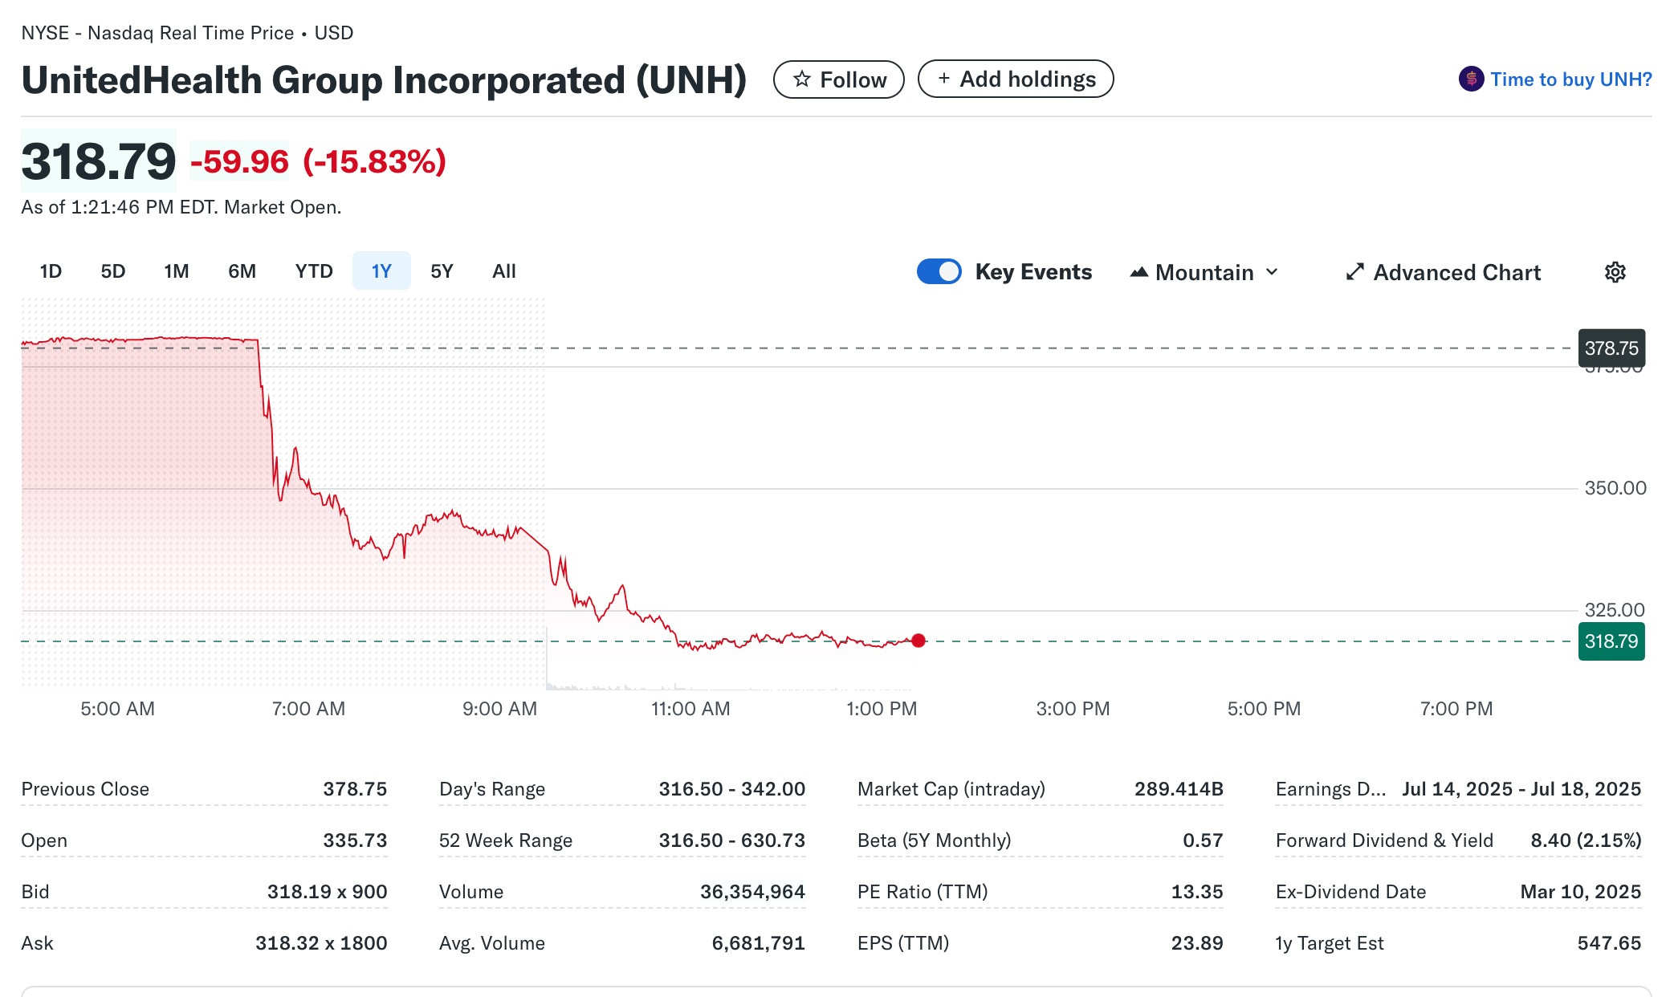The image size is (1670, 997).
Task: Click the purple dollar icon beside Time to buy
Action: tap(1471, 79)
